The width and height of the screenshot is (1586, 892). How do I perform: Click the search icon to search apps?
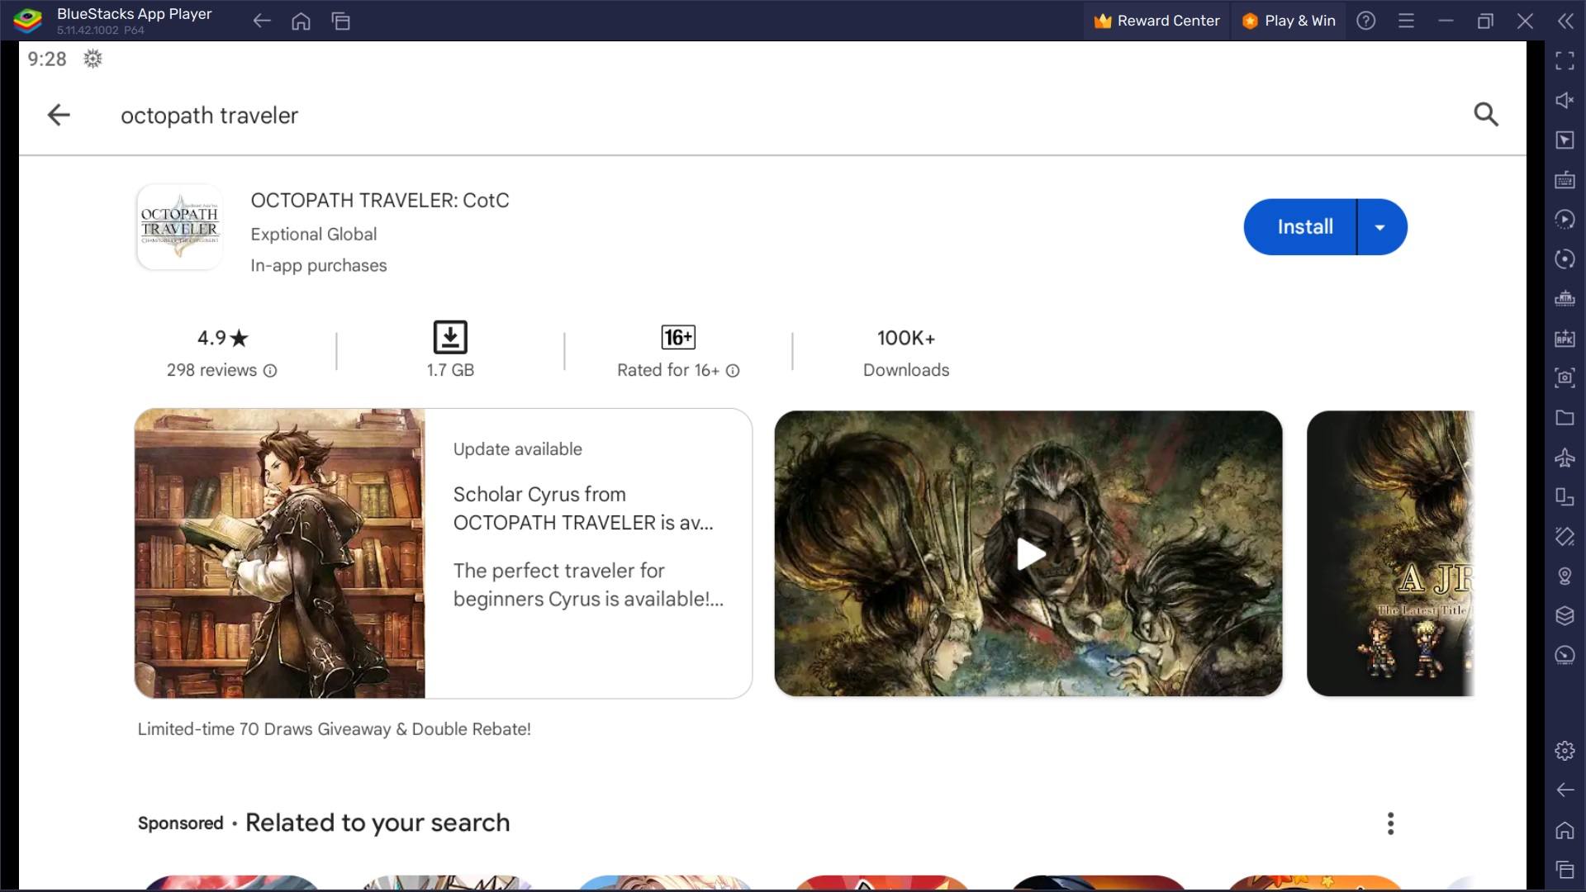tap(1486, 114)
